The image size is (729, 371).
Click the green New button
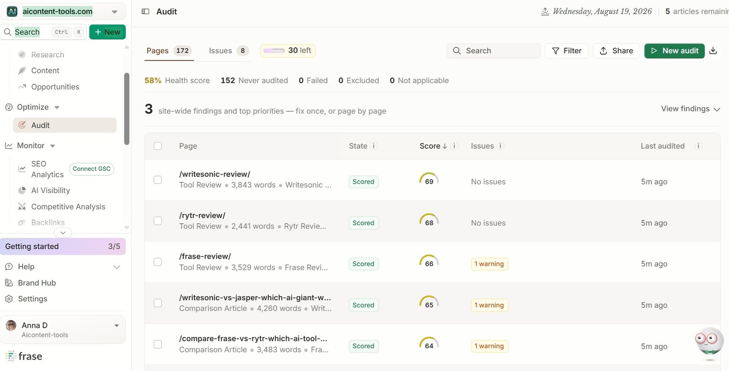108,32
